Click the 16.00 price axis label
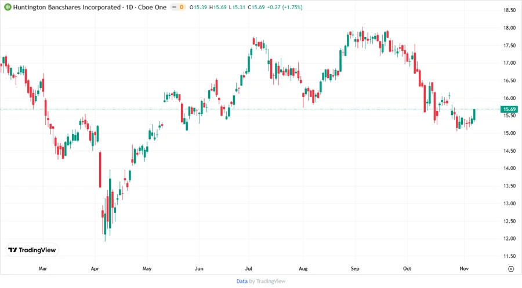522x288 pixels. point(509,98)
